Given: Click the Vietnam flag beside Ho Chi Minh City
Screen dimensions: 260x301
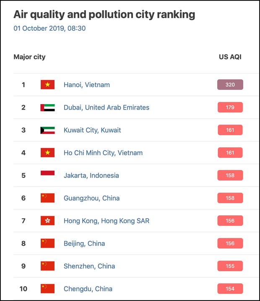Looking at the screenshot, I should 47,153.
